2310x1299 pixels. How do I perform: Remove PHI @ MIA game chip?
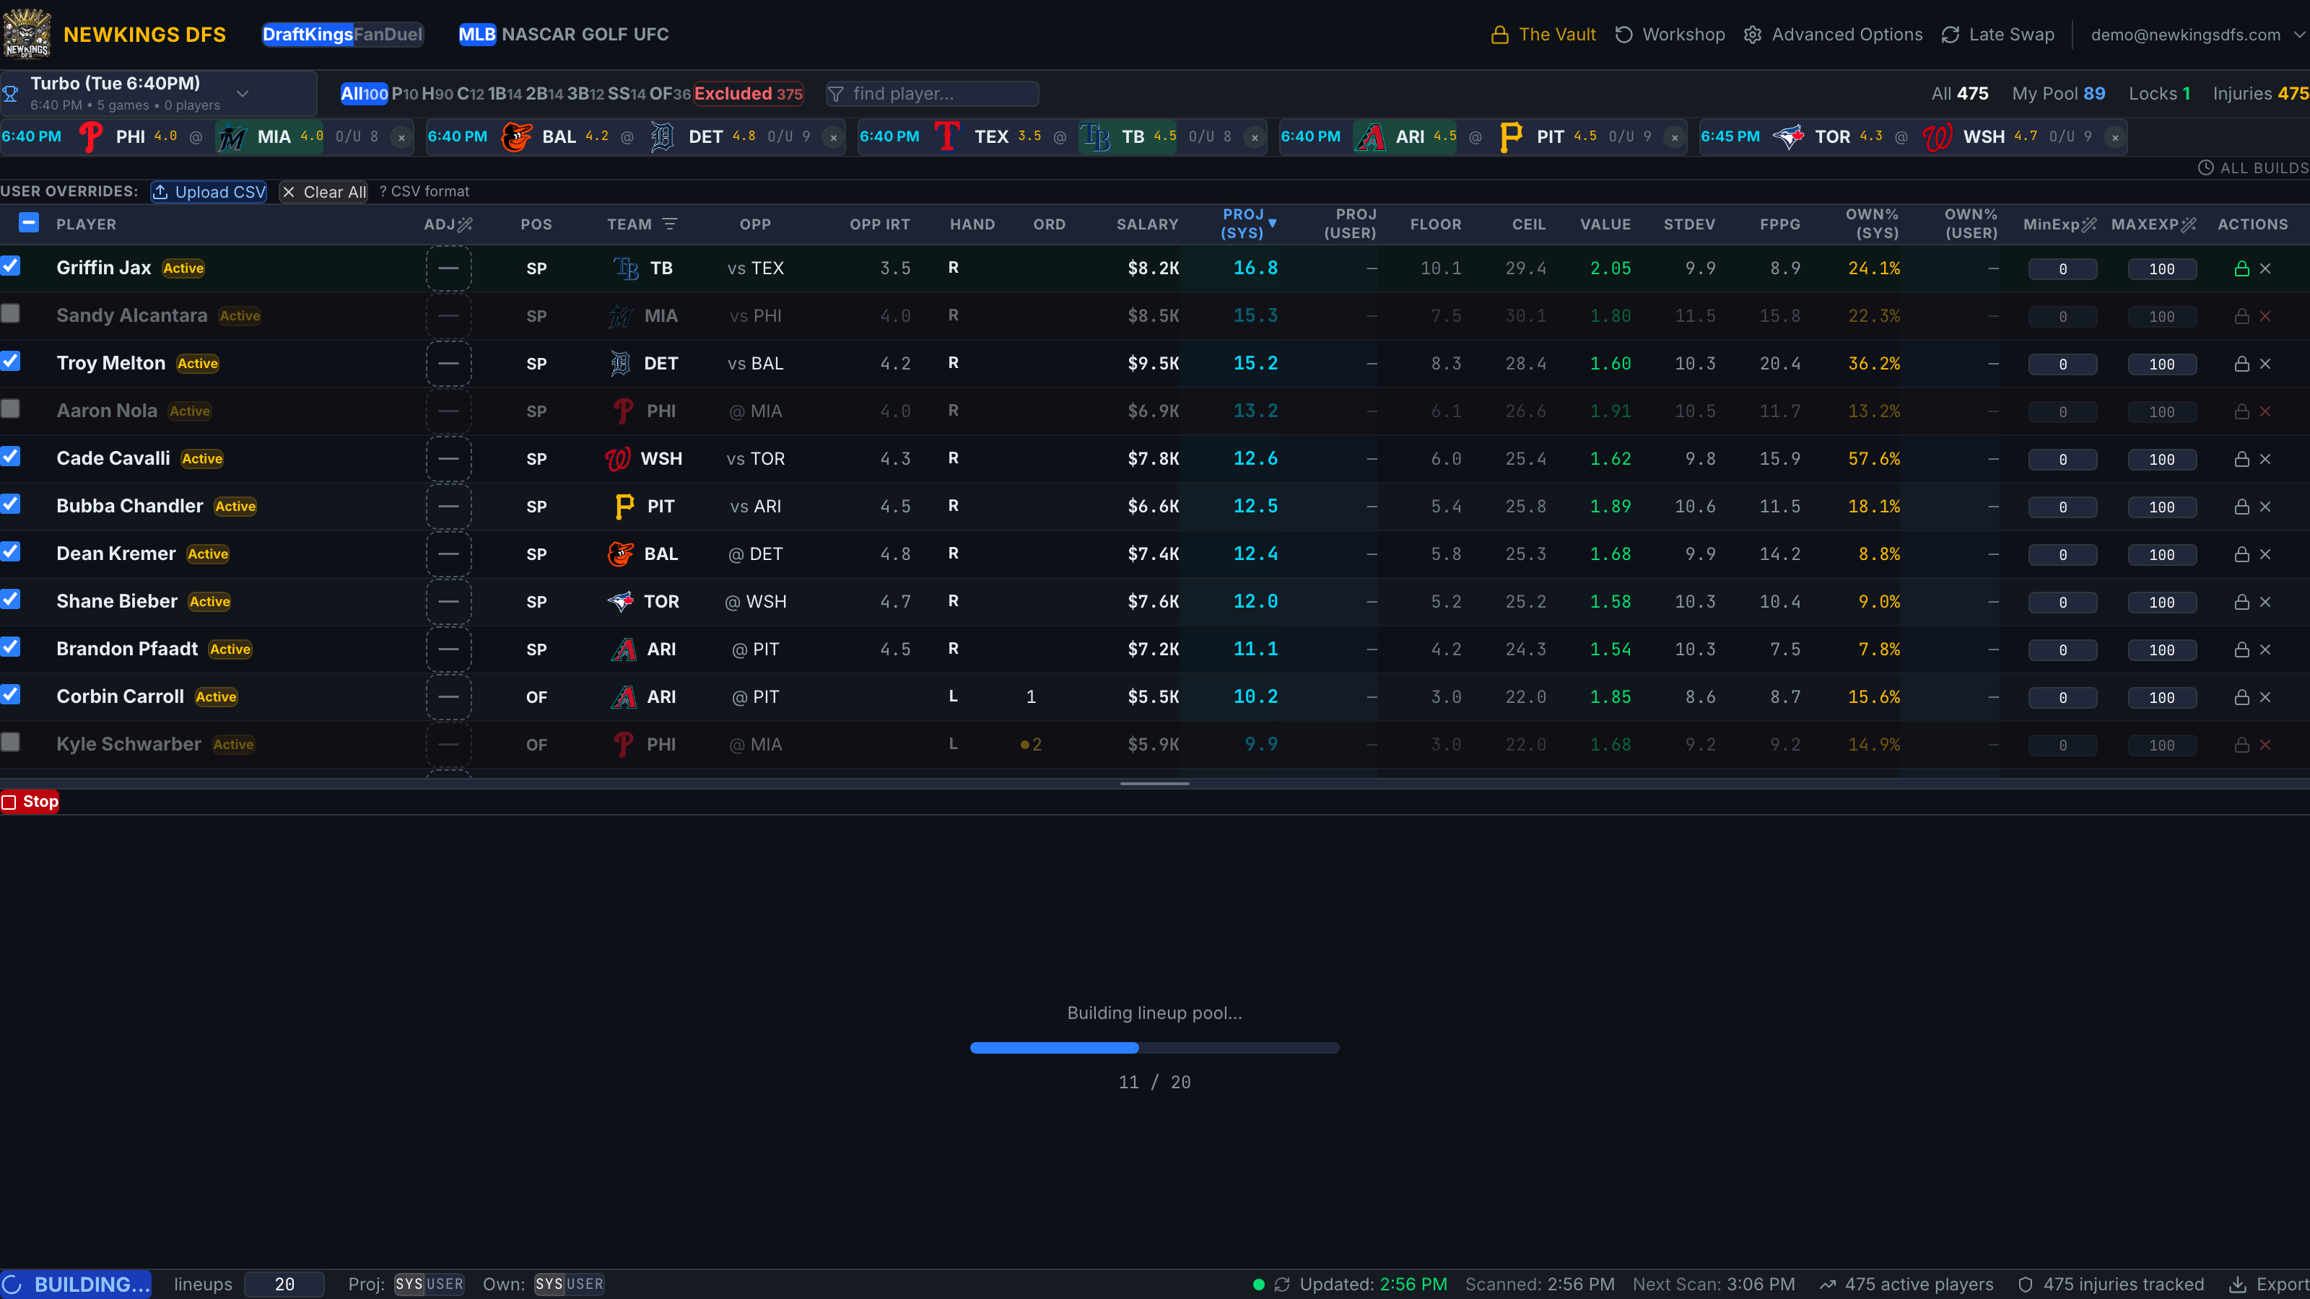[401, 137]
